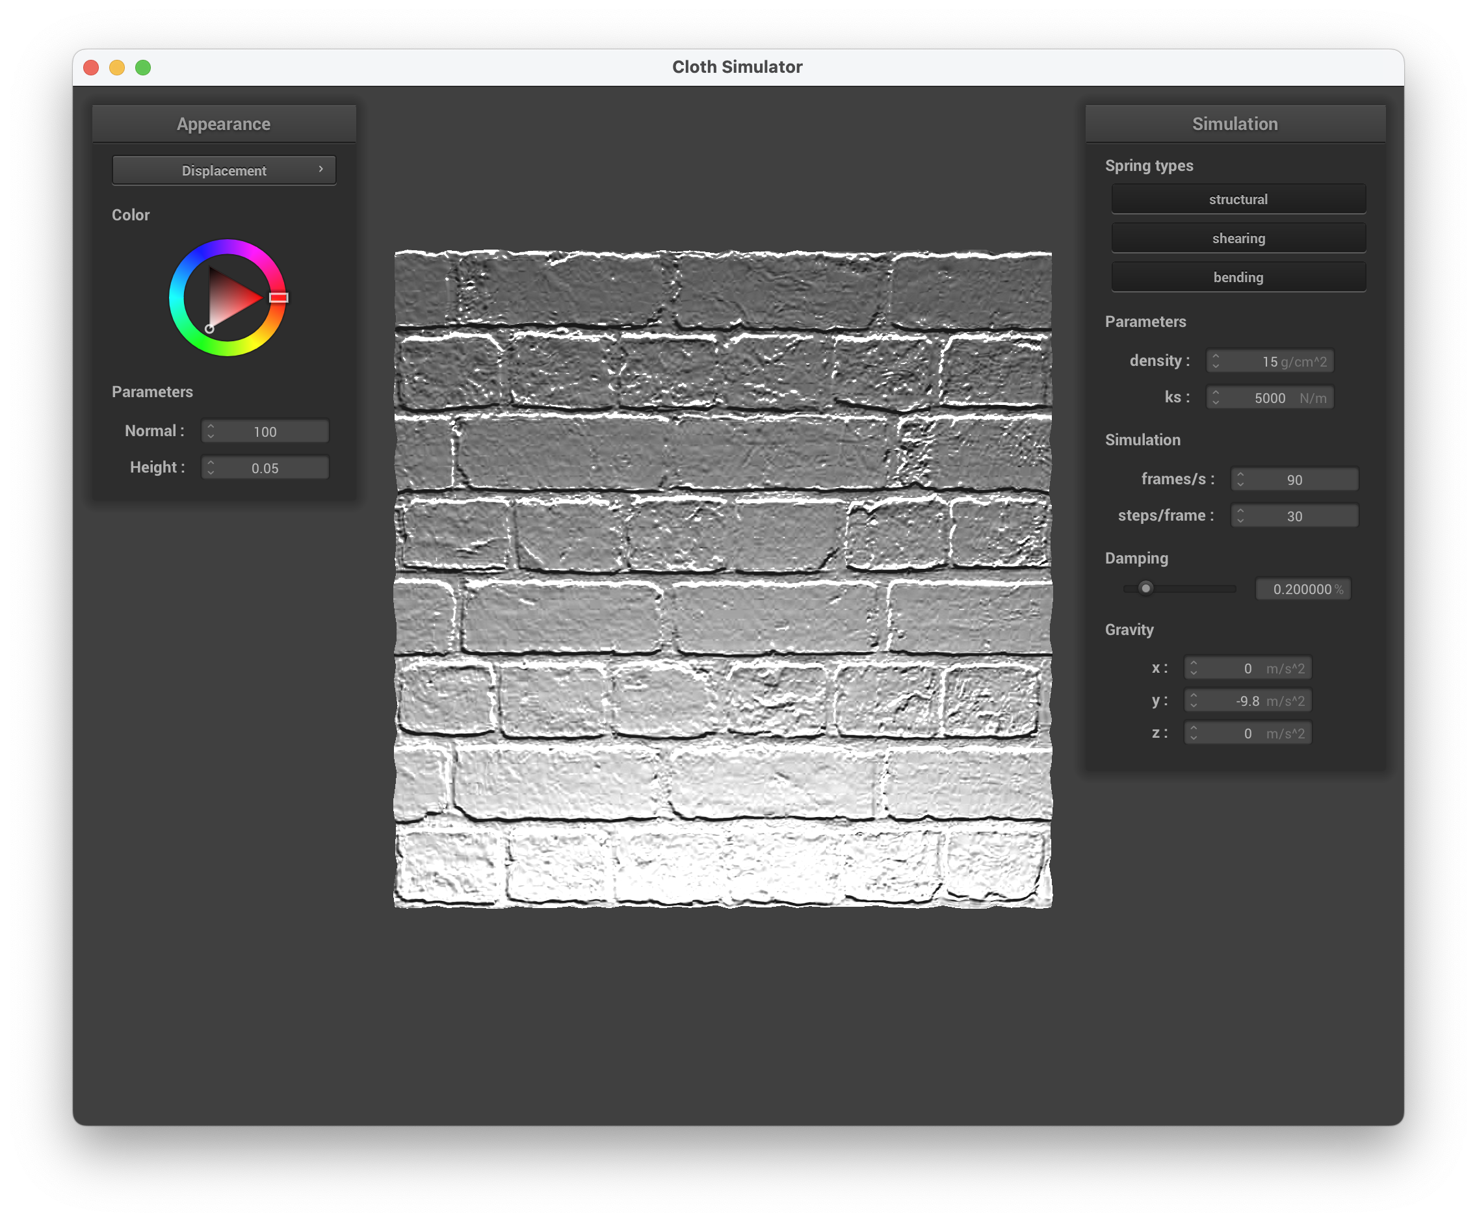1477x1222 pixels.
Task: Open the Displacement shader dropdown
Action: click(x=224, y=170)
